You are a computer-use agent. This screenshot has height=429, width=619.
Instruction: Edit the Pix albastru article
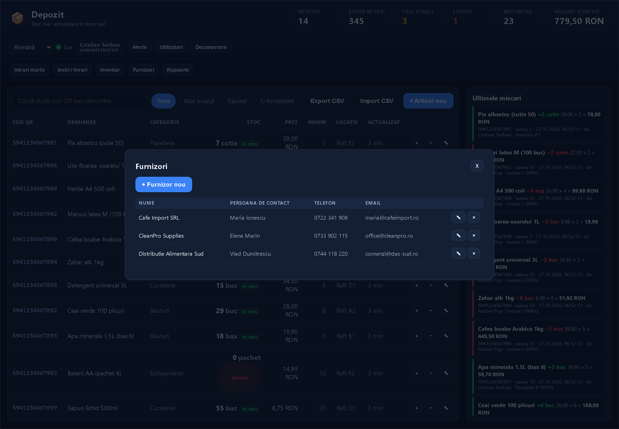click(x=446, y=143)
